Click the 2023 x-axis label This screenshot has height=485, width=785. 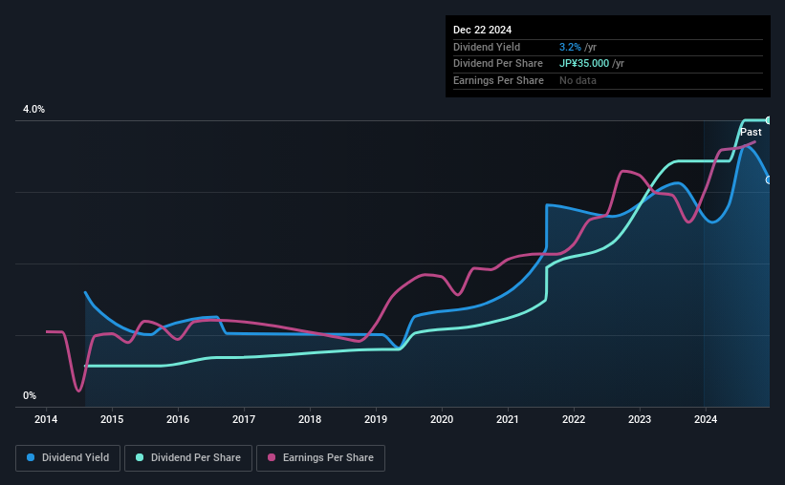tap(640, 419)
